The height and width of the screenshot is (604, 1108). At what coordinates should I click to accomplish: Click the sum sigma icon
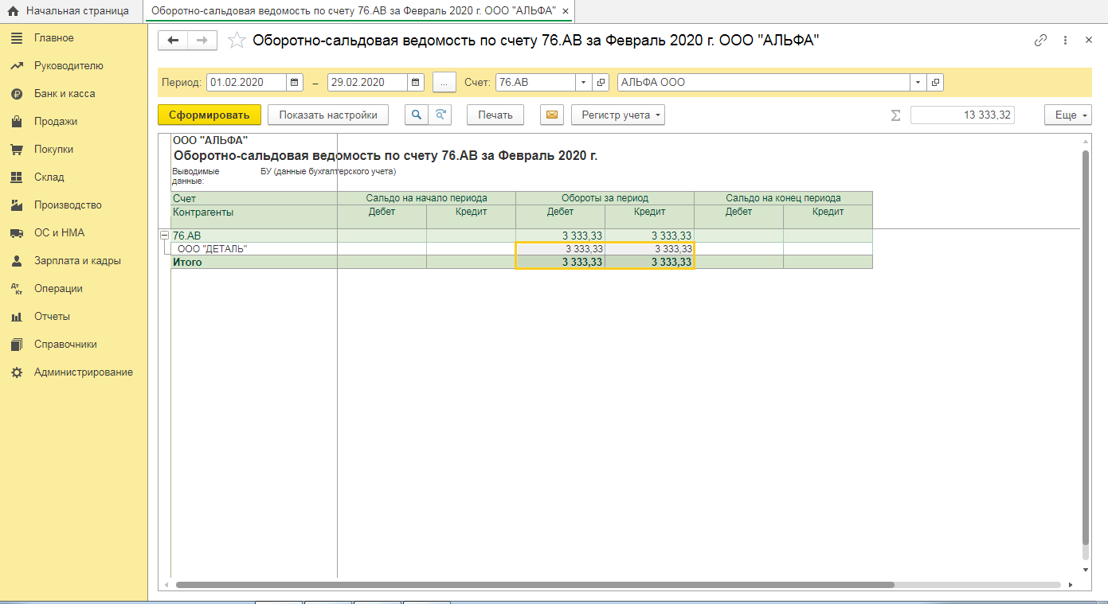coord(895,115)
